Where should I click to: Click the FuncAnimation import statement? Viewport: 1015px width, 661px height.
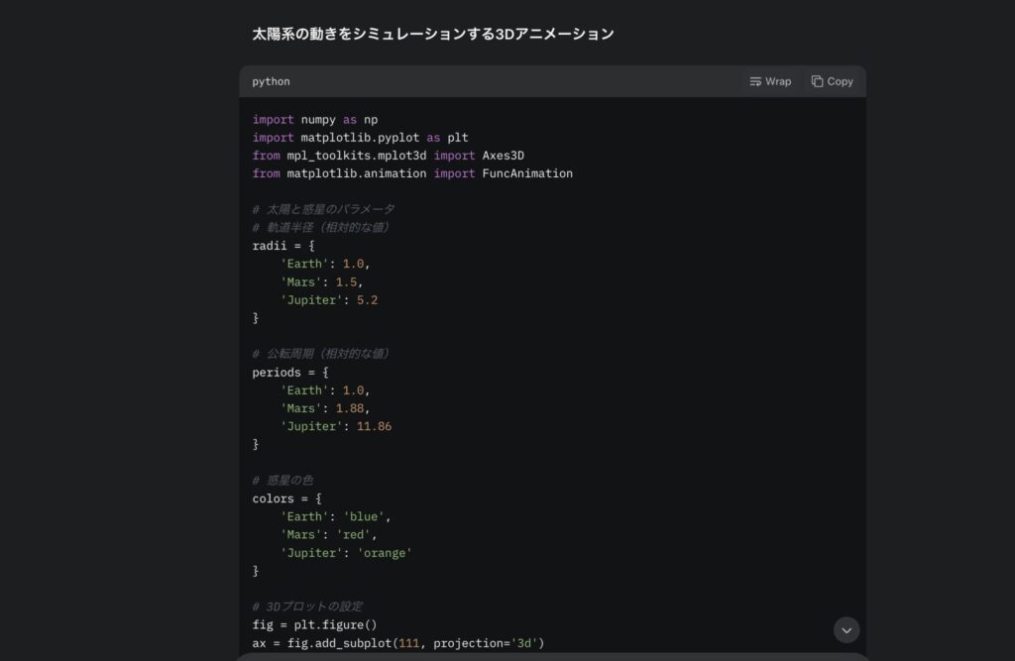[412, 172]
